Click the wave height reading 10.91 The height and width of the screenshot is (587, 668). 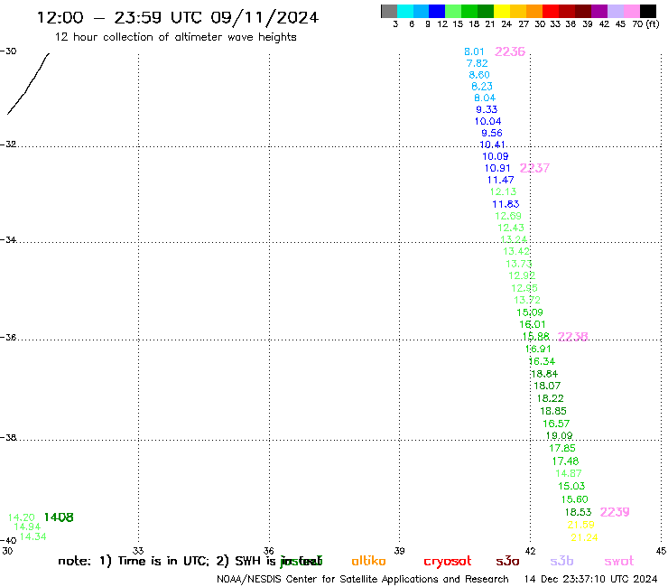(x=497, y=168)
